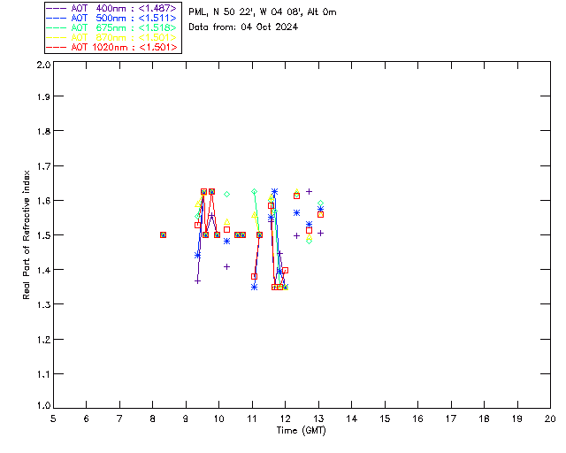Click the text "Data from: 04 Oct 2024"
566x453 pixels.
tap(243, 27)
